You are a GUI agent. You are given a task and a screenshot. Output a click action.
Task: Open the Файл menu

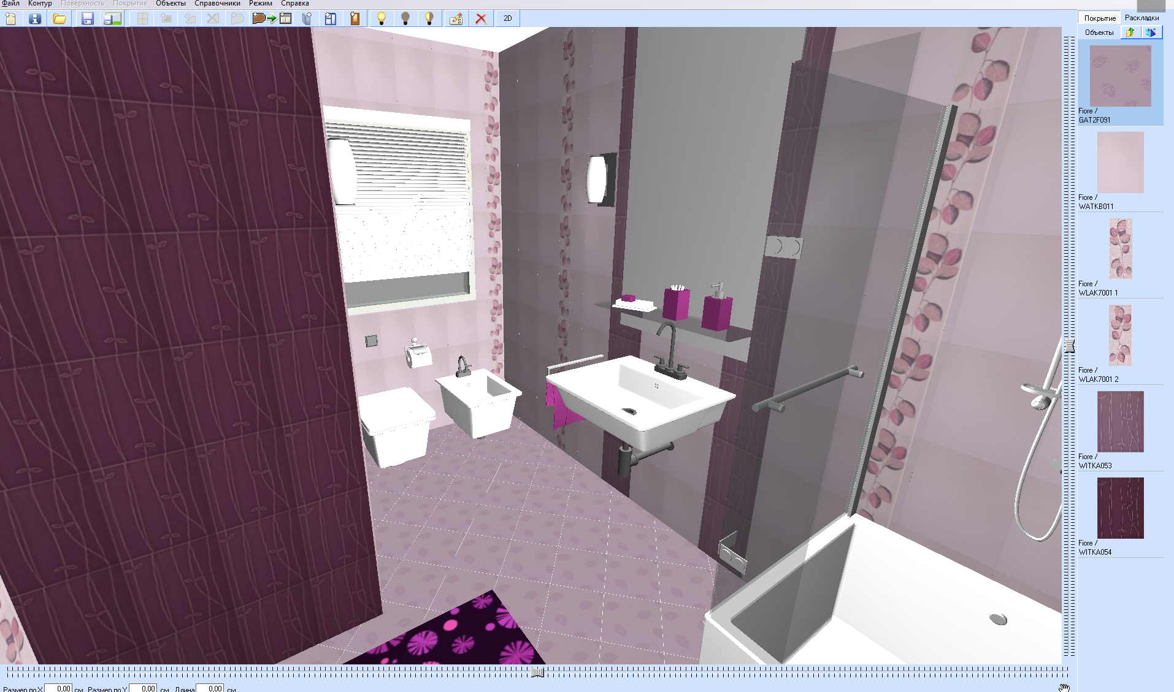click(10, 4)
